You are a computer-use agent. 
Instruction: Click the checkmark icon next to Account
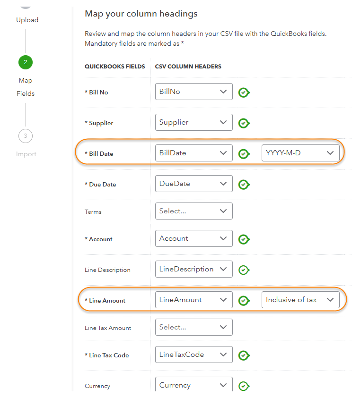pyautogui.click(x=244, y=239)
